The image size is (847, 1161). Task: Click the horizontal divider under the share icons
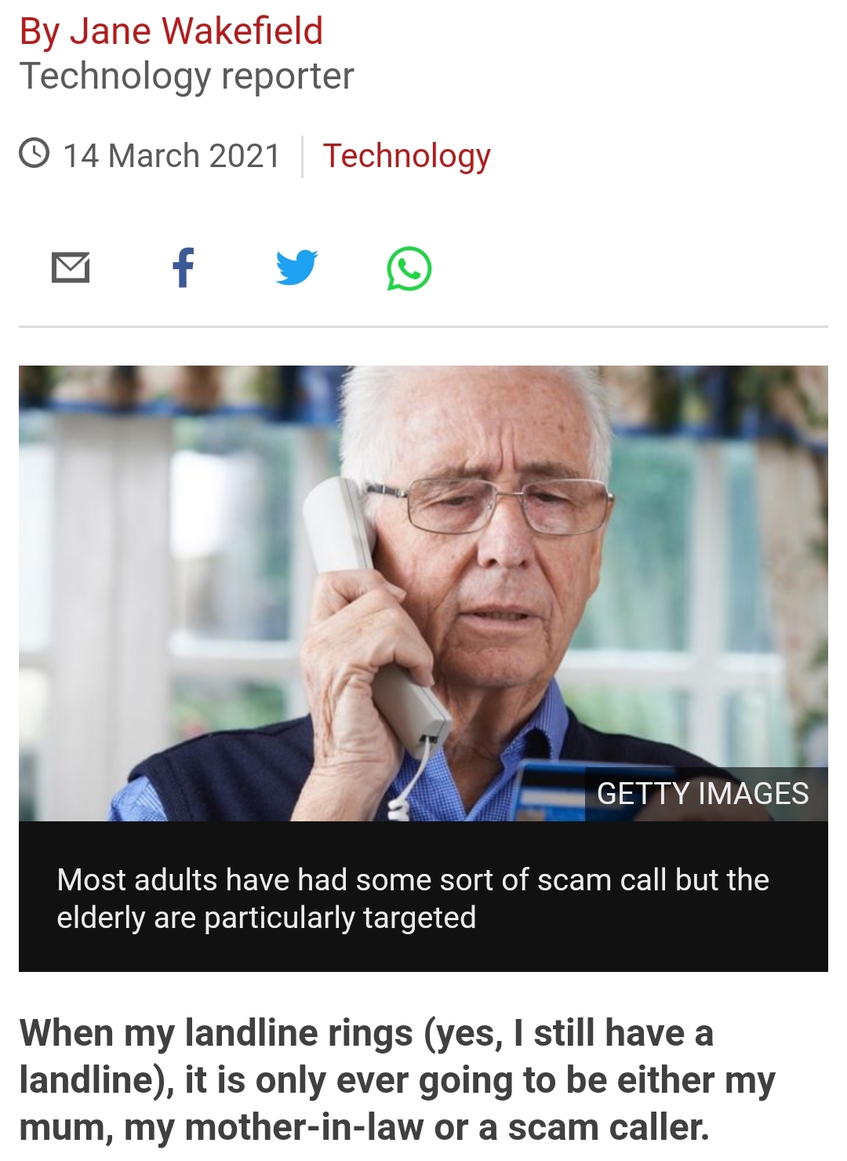423,326
